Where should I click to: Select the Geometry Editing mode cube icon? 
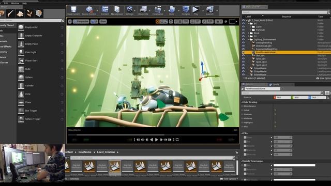point(39,13)
